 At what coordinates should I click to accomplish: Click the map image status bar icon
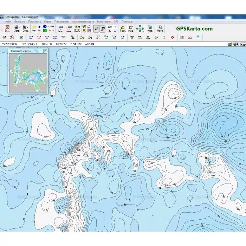(229, 44)
